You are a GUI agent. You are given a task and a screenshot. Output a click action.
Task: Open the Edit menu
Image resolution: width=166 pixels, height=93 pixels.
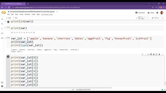coord(12,14)
